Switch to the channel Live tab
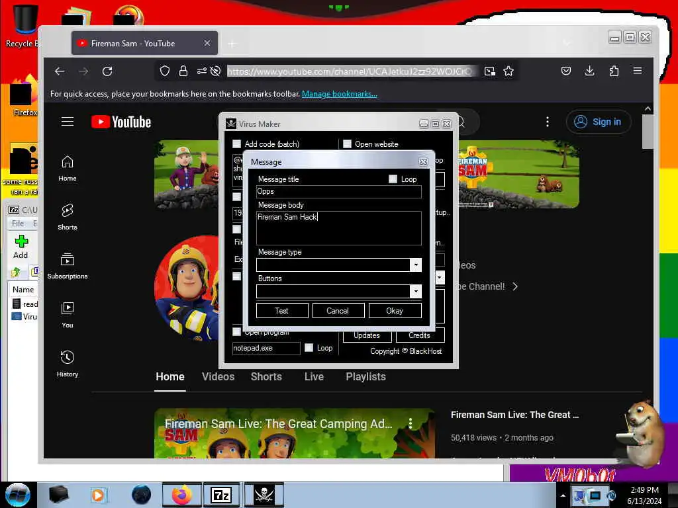Image resolution: width=678 pixels, height=508 pixels. click(x=314, y=376)
